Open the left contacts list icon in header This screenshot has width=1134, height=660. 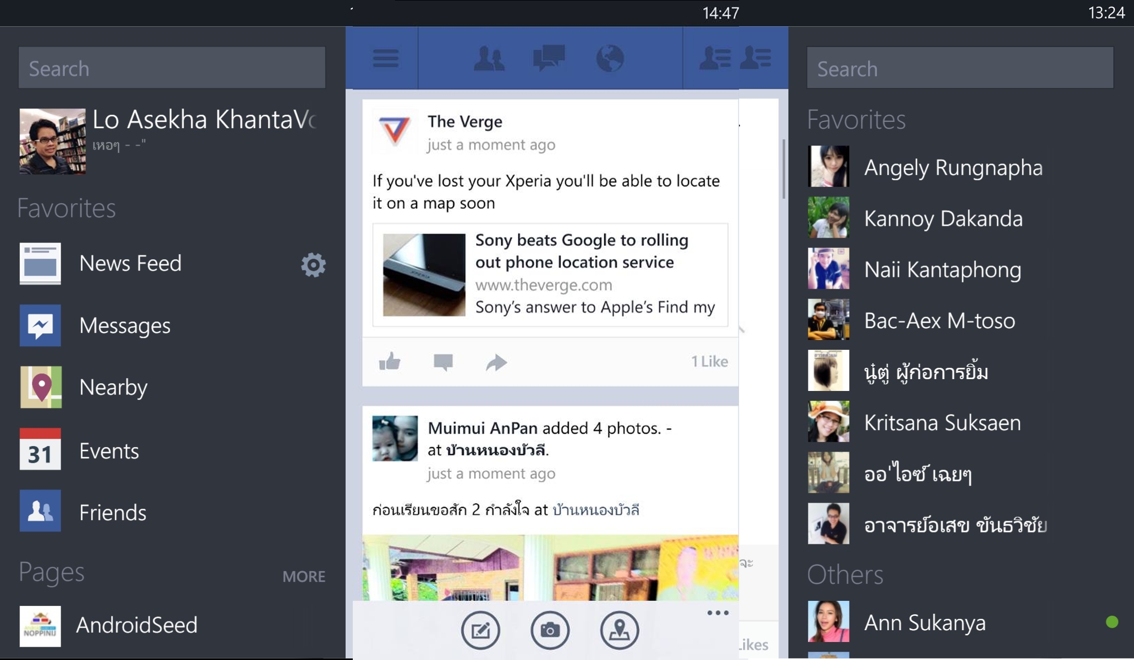click(x=714, y=58)
